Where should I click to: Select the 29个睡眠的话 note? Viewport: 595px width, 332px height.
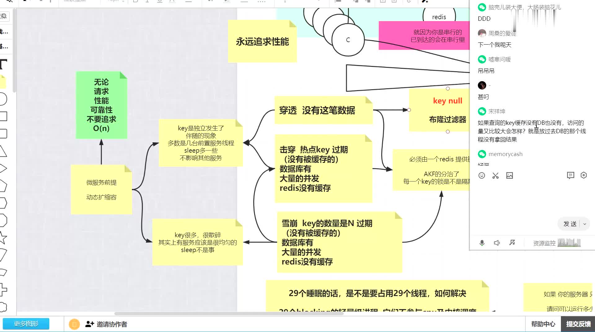377,296
